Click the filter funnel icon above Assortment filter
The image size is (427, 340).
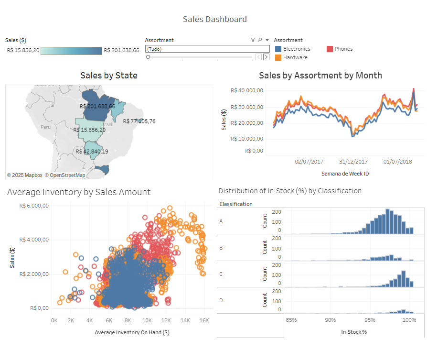click(x=253, y=40)
